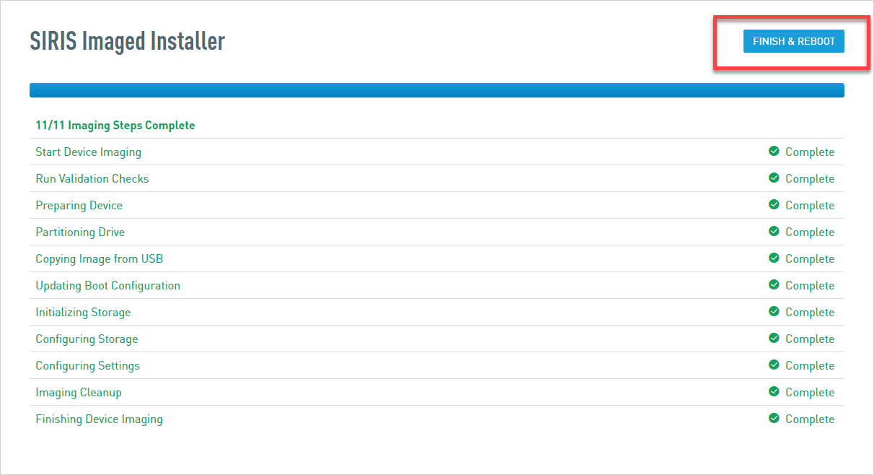This screenshot has width=874, height=475.
Task: Click the Finish & Reboot button
Action: 793,41
